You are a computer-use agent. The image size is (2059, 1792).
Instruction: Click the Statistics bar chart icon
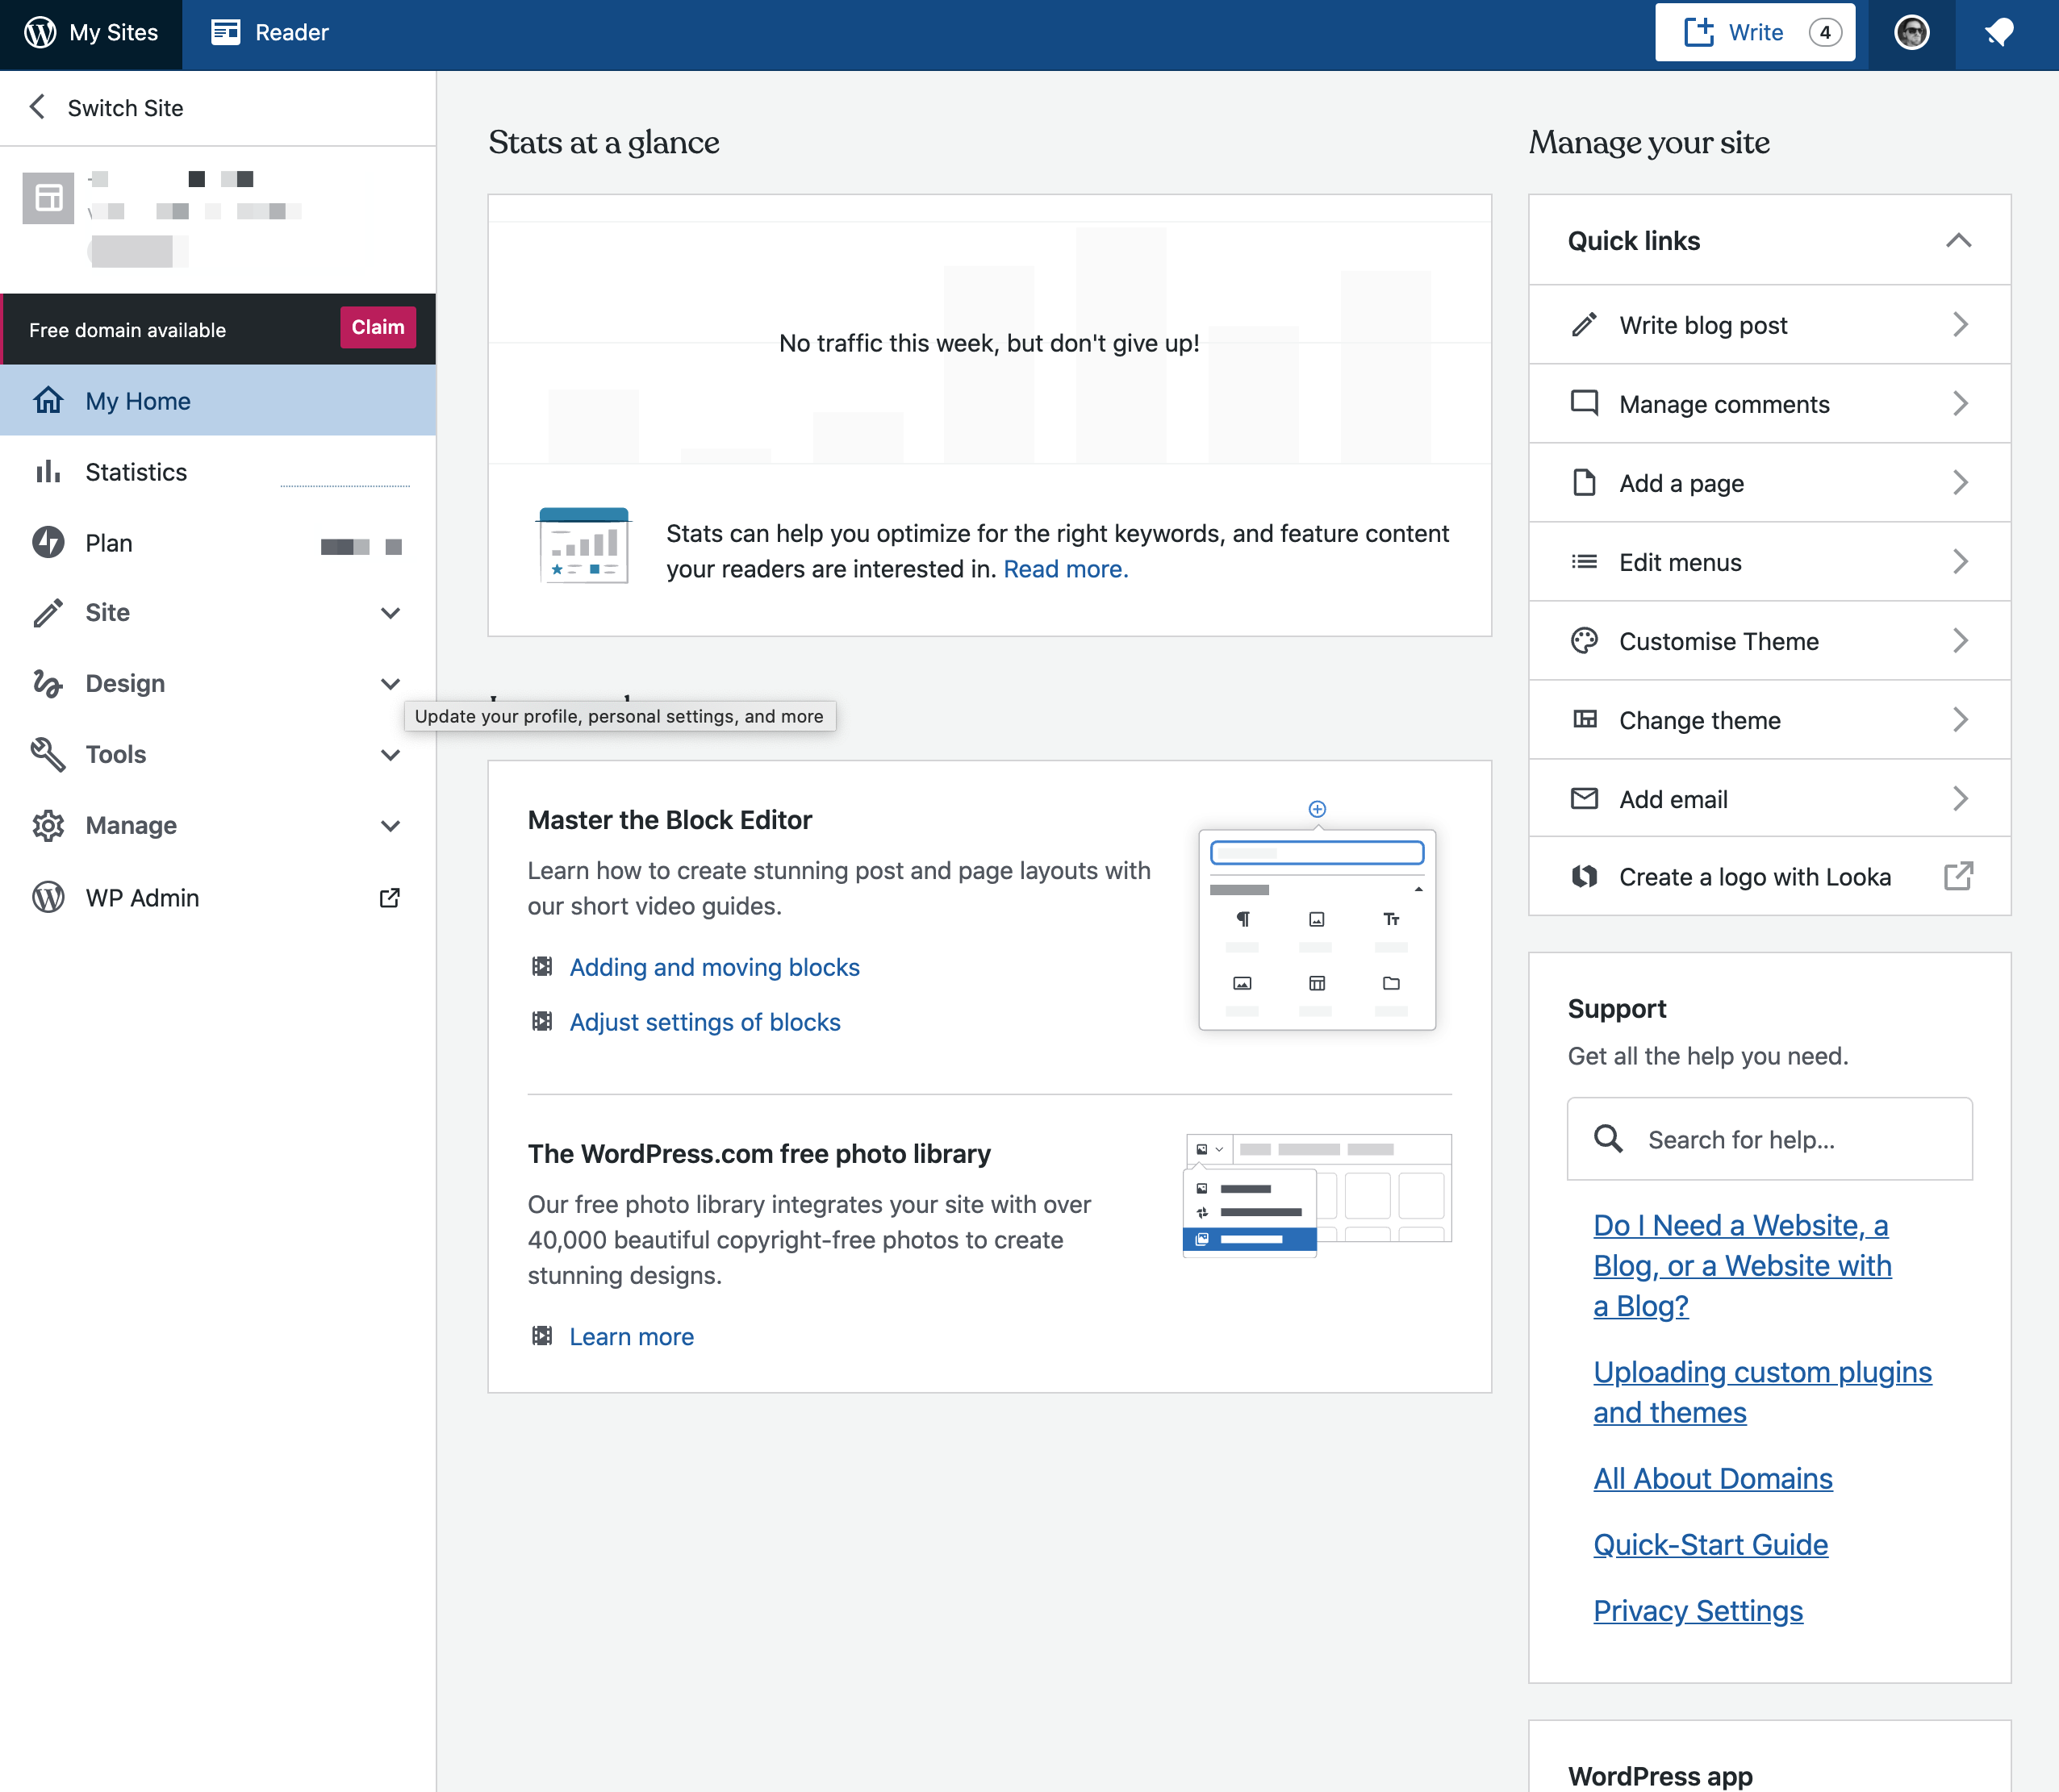coord(48,471)
